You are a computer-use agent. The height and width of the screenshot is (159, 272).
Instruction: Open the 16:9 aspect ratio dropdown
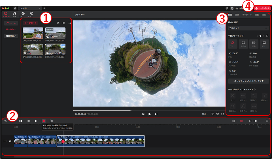tap(205, 114)
